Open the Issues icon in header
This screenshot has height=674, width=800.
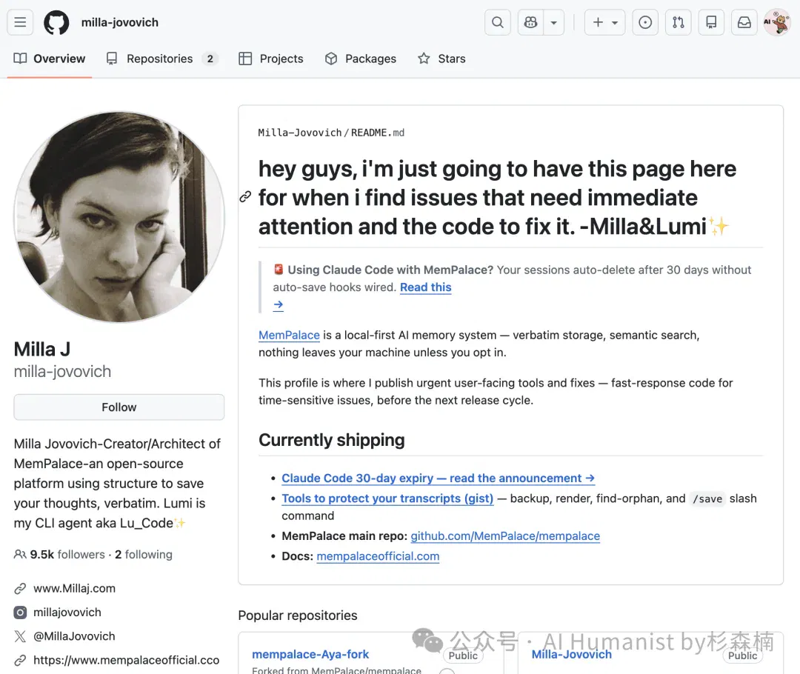coord(645,22)
